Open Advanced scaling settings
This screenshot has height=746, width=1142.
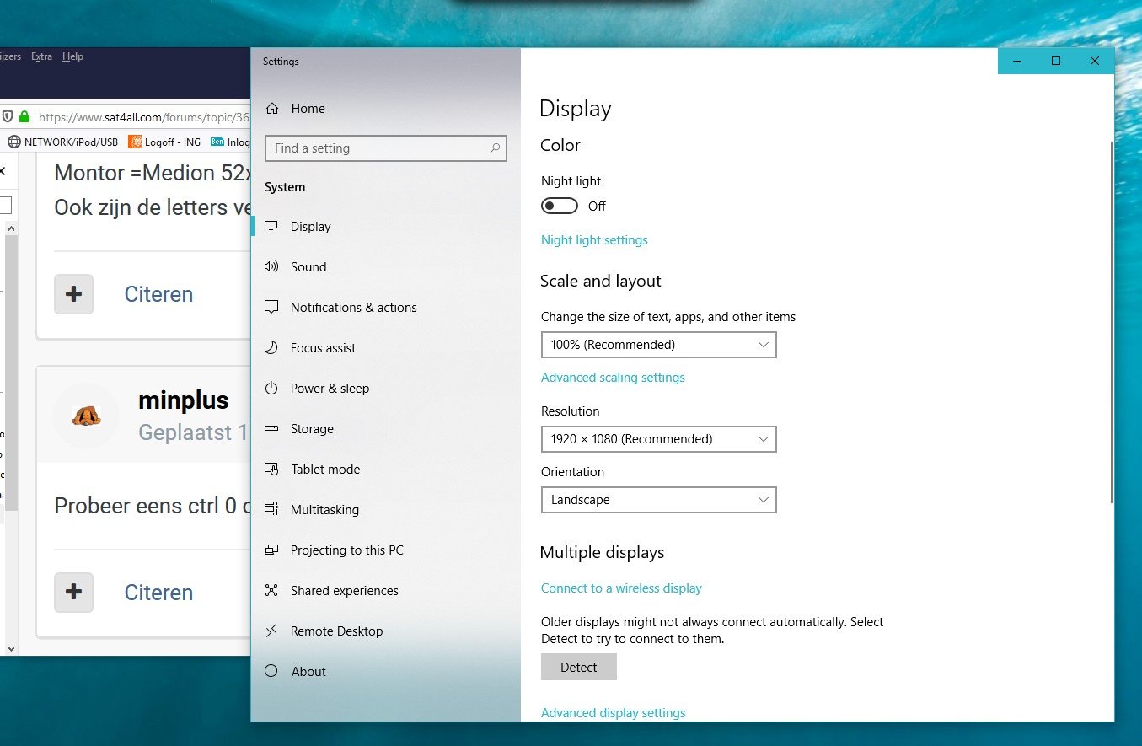click(x=613, y=378)
